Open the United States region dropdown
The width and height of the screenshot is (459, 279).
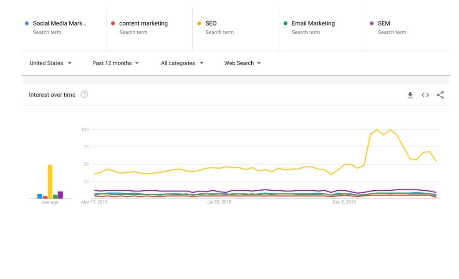[x=51, y=63]
